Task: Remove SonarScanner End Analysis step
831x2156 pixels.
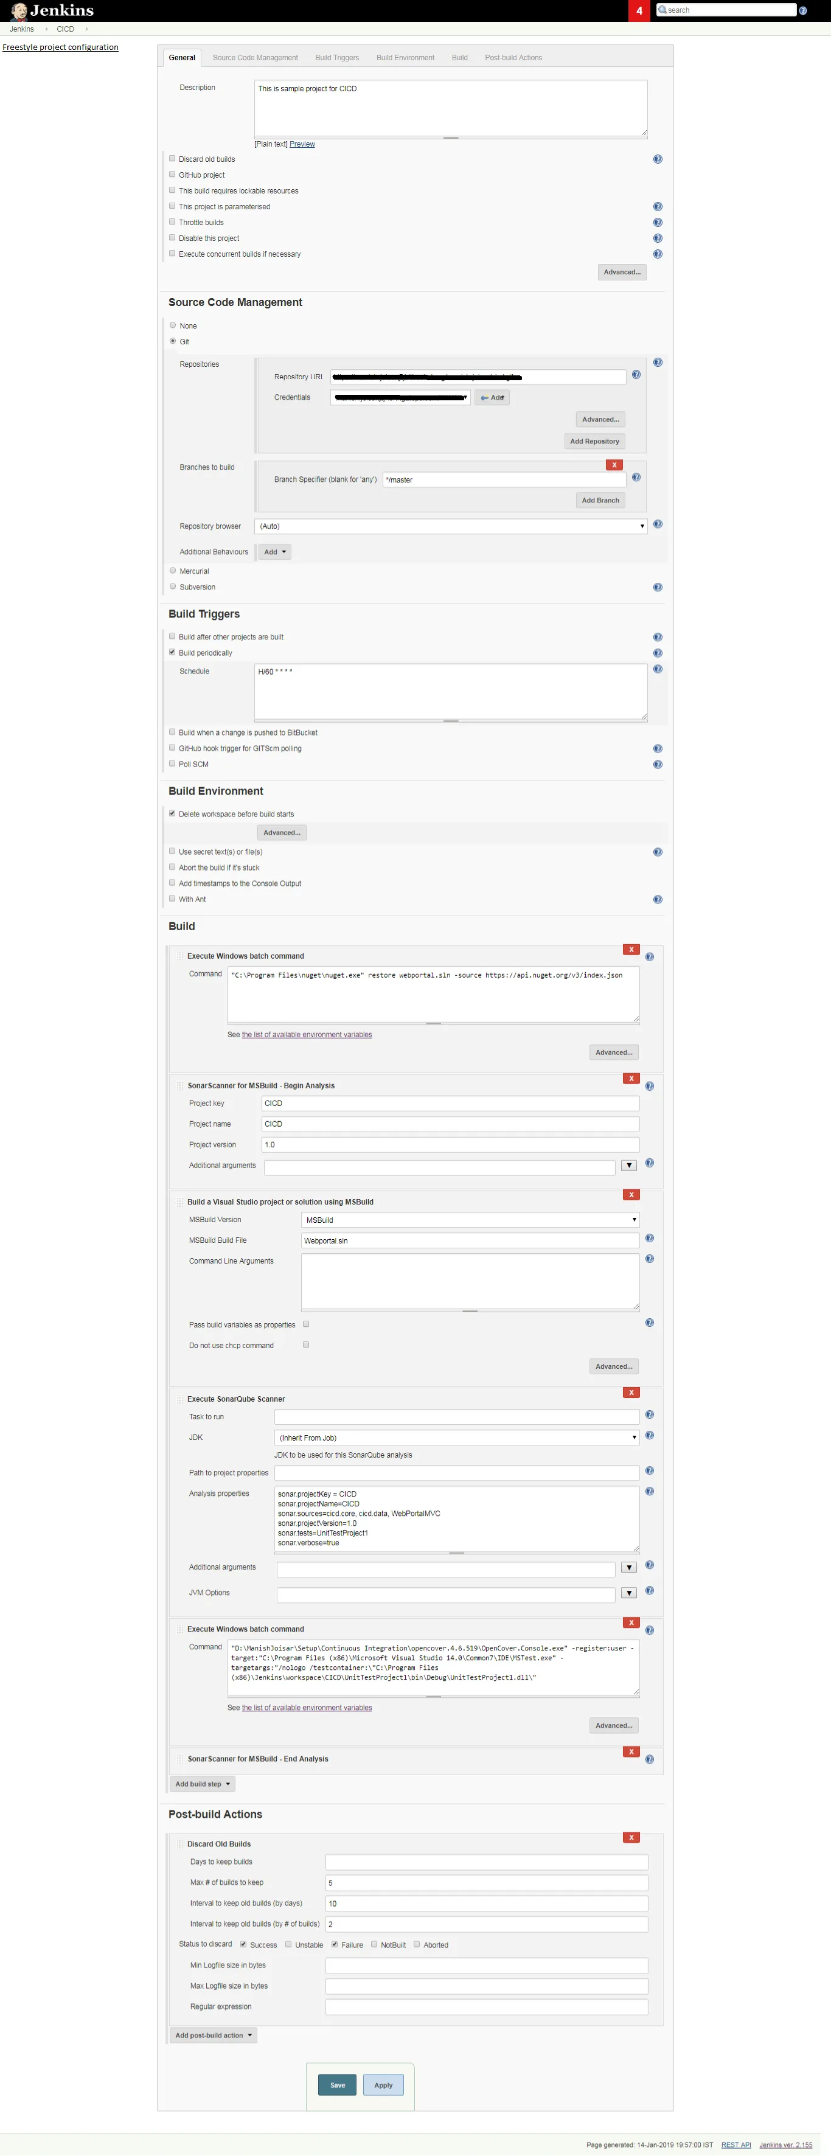Action: 631,1752
